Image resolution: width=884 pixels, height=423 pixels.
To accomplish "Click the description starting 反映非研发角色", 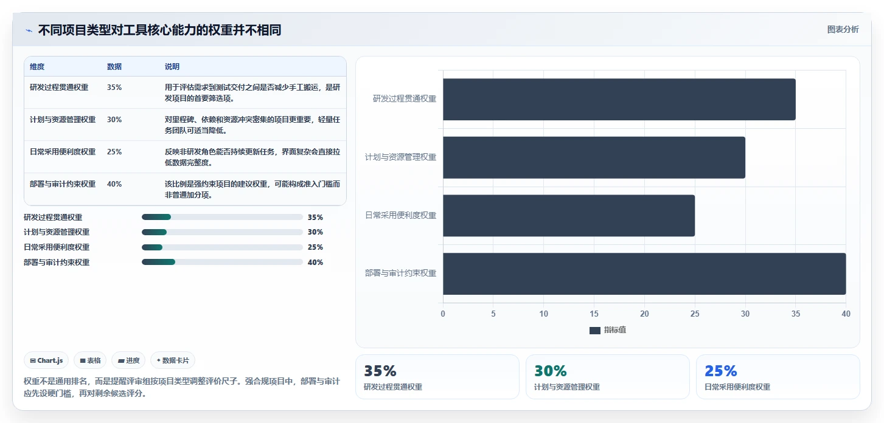I will pos(252,157).
